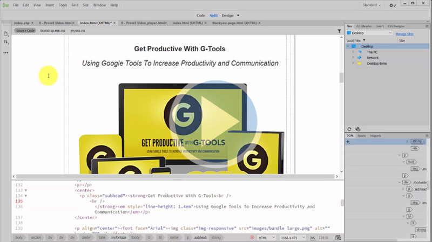Open the Insert menu

tap(50, 5)
